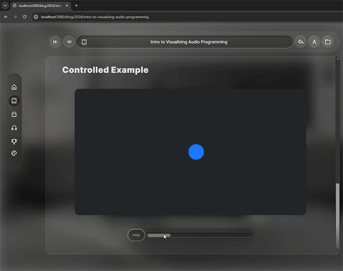Select the localhost:3000 browser tab
Viewport: 343px width, 271px height.
[41, 6]
